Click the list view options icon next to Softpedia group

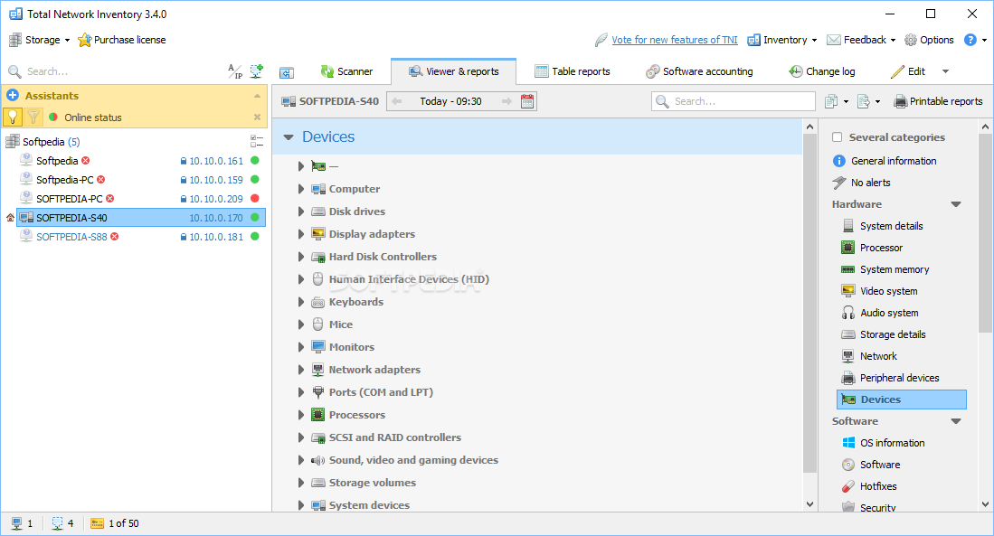click(257, 141)
